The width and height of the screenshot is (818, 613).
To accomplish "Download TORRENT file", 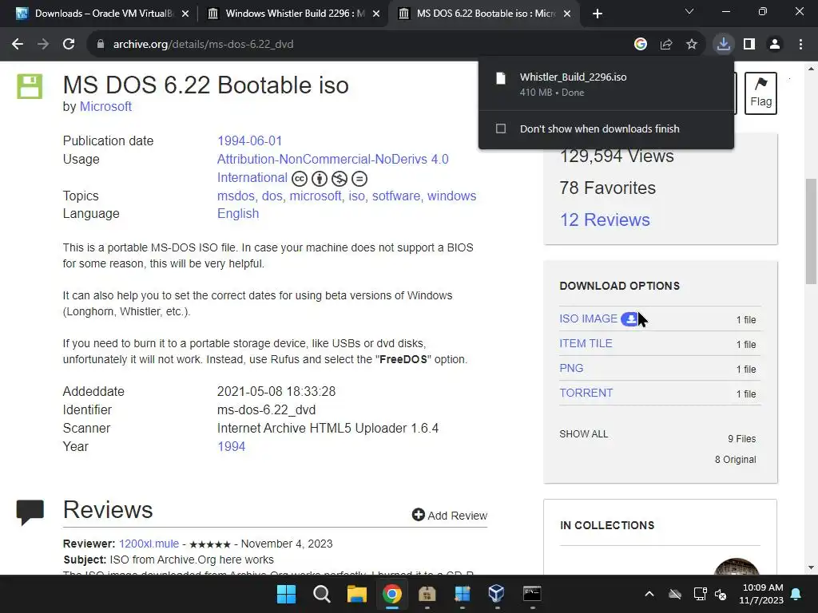I will click(586, 393).
